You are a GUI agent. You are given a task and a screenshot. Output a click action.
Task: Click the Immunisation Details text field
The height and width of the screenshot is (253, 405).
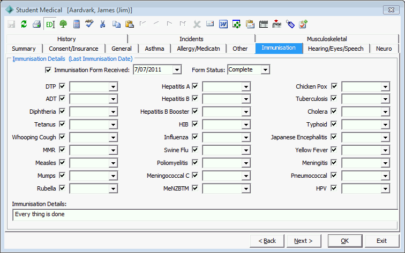[x=205, y=215]
